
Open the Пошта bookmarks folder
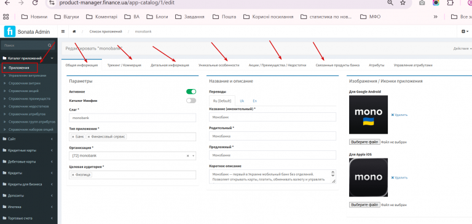pos(224,17)
